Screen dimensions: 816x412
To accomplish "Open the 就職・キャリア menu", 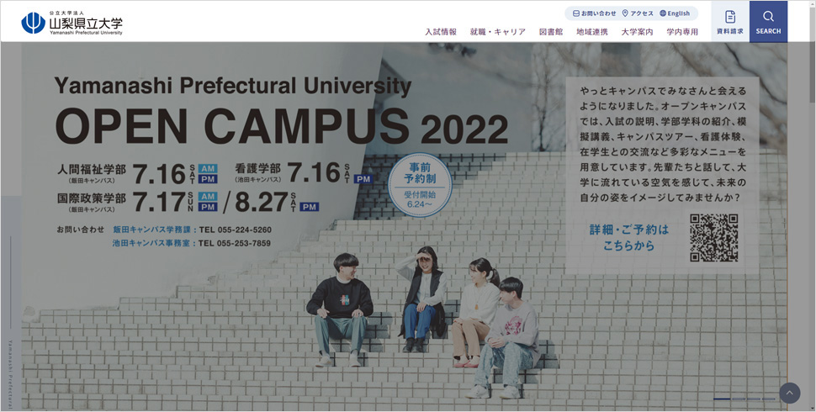I will (x=497, y=32).
